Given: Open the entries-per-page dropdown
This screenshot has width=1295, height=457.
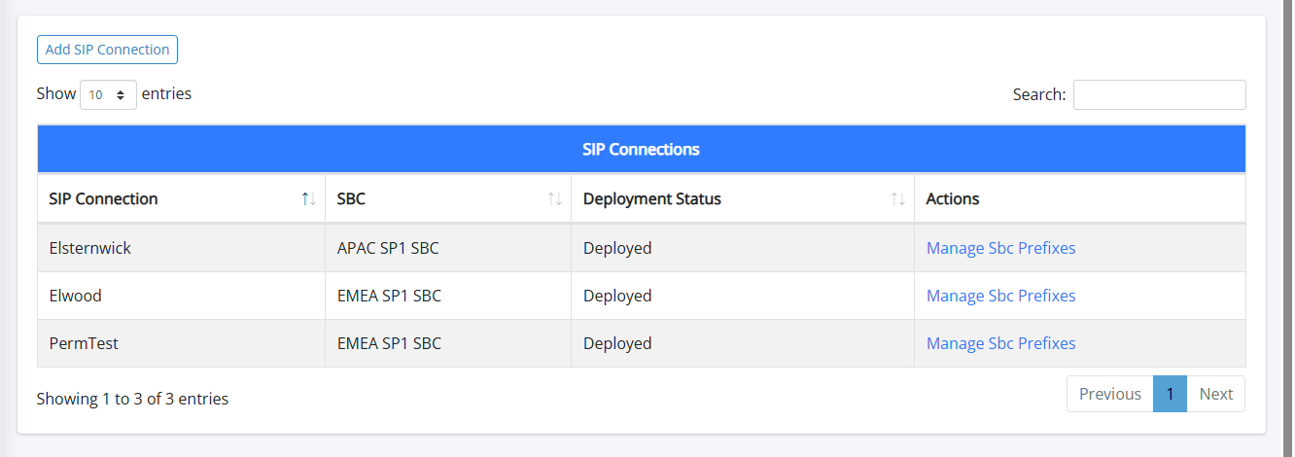Looking at the screenshot, I should click(x=108, y=95).
